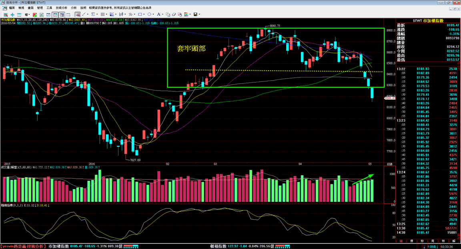Expand the ellipse tool dropdown arrow
Viewport: 461px width, 249px height.
(153, 14)
